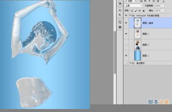This screenshot has height=112, width=172.
Task: Select the layer named 图层 2
Action: pos(145,45)
